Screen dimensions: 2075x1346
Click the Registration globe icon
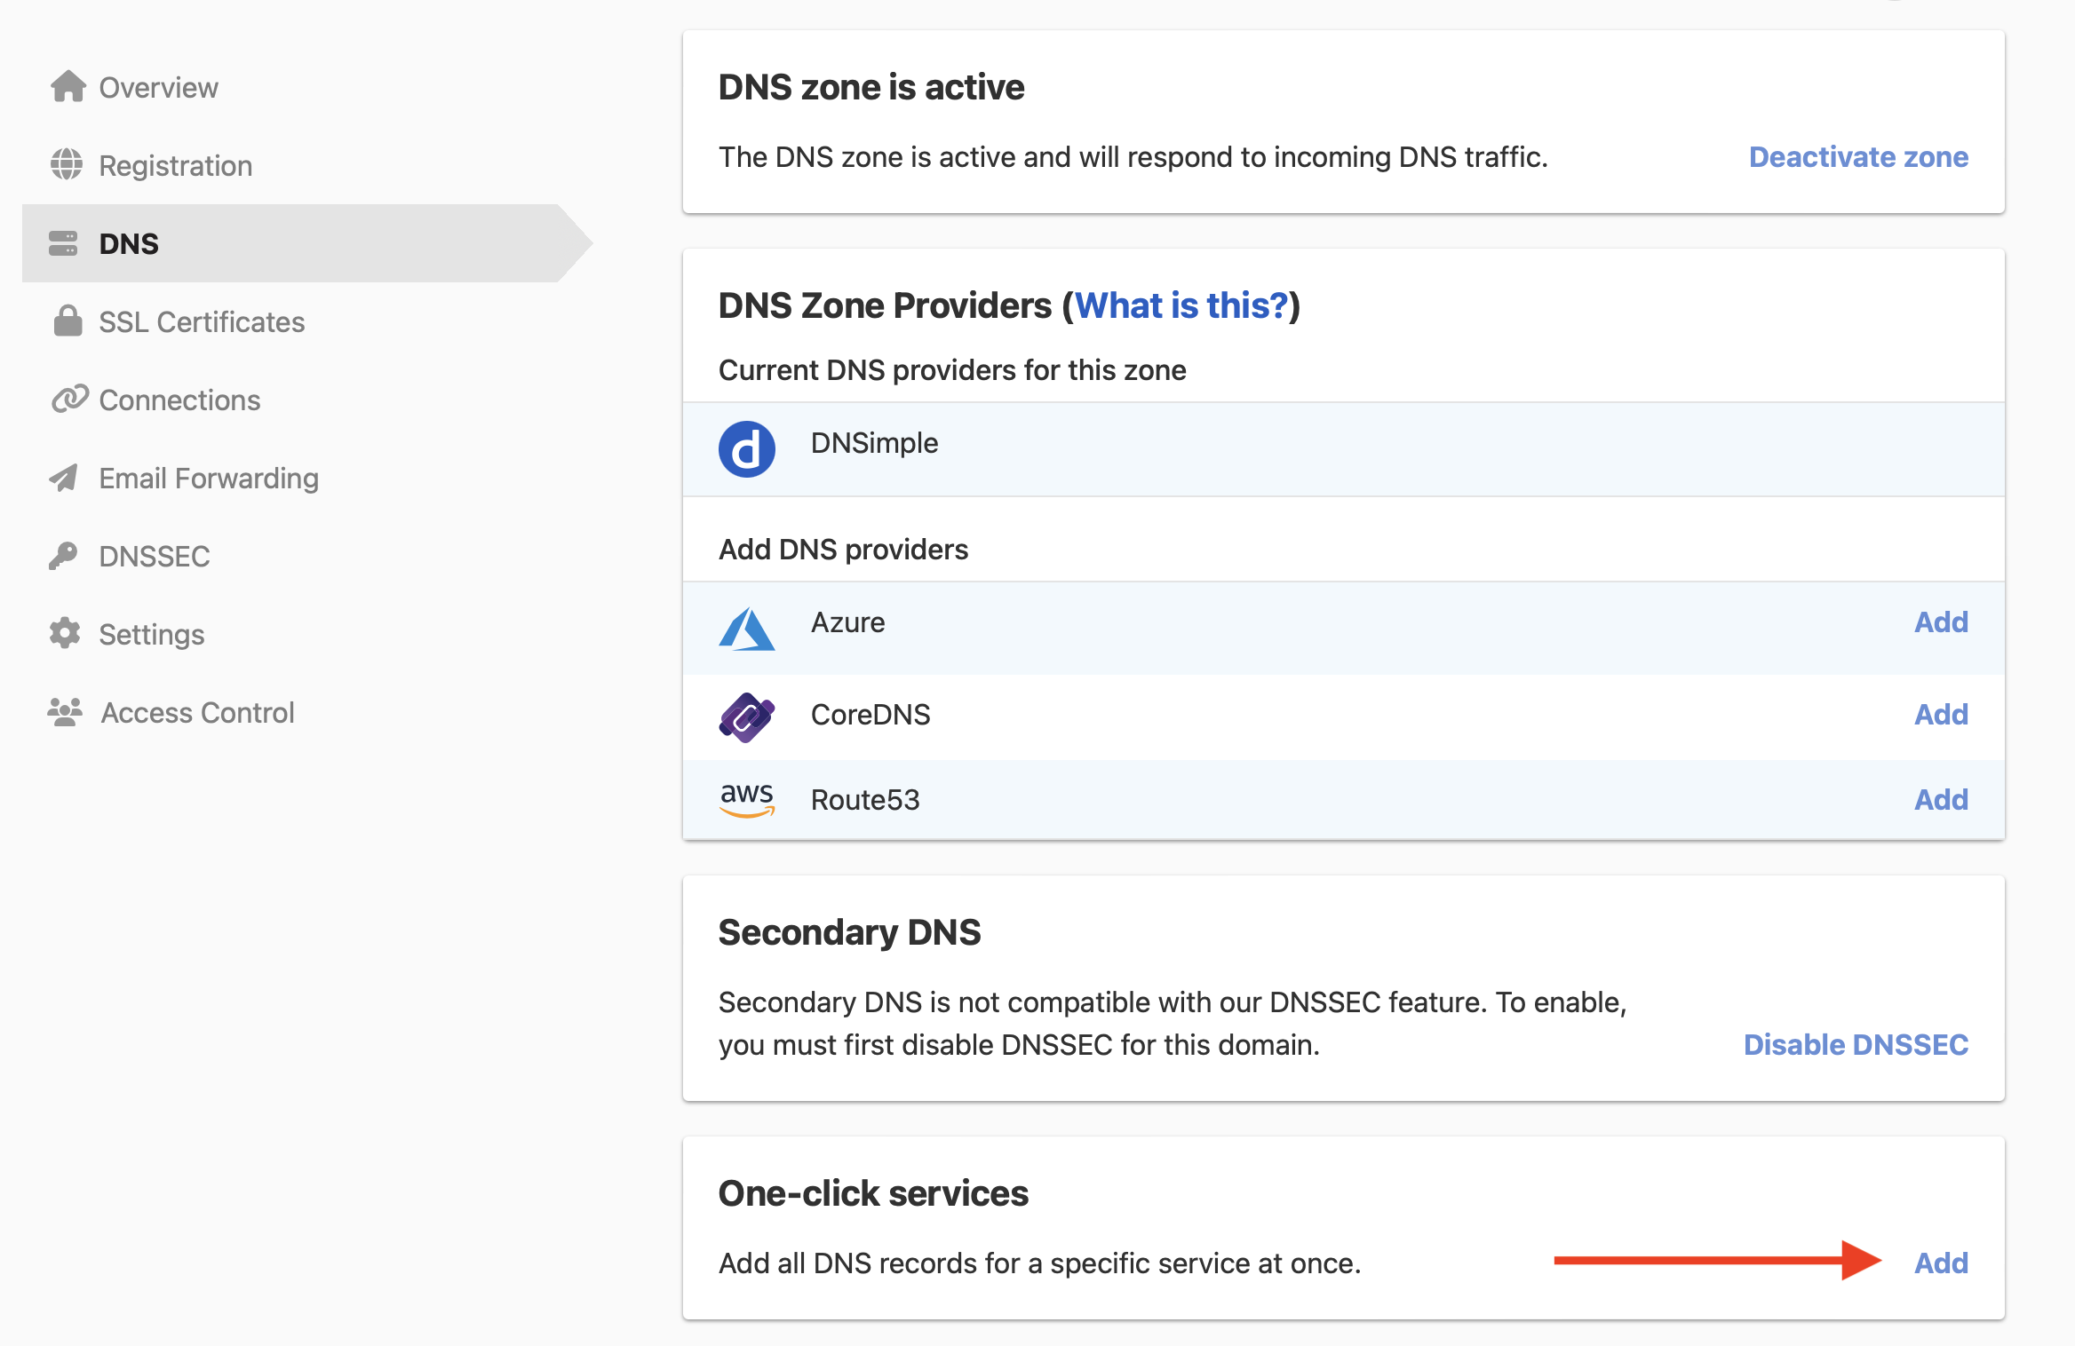(x=66, y=165)
